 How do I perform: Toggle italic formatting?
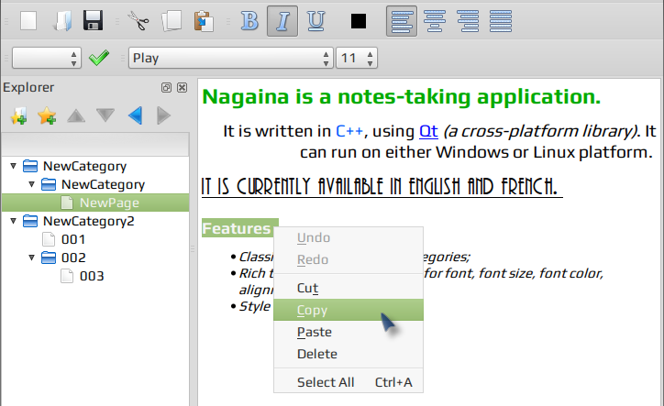(282, 21)
